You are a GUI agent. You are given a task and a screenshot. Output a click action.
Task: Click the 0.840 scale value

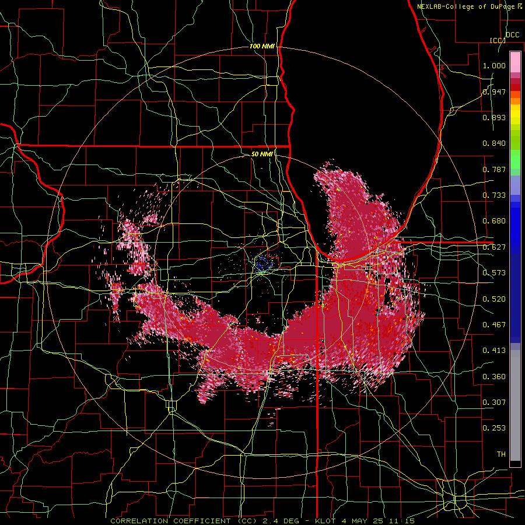pos(494,143)
